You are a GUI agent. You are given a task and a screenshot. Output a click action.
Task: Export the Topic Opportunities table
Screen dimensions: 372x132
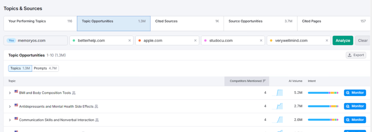point(356,55)
